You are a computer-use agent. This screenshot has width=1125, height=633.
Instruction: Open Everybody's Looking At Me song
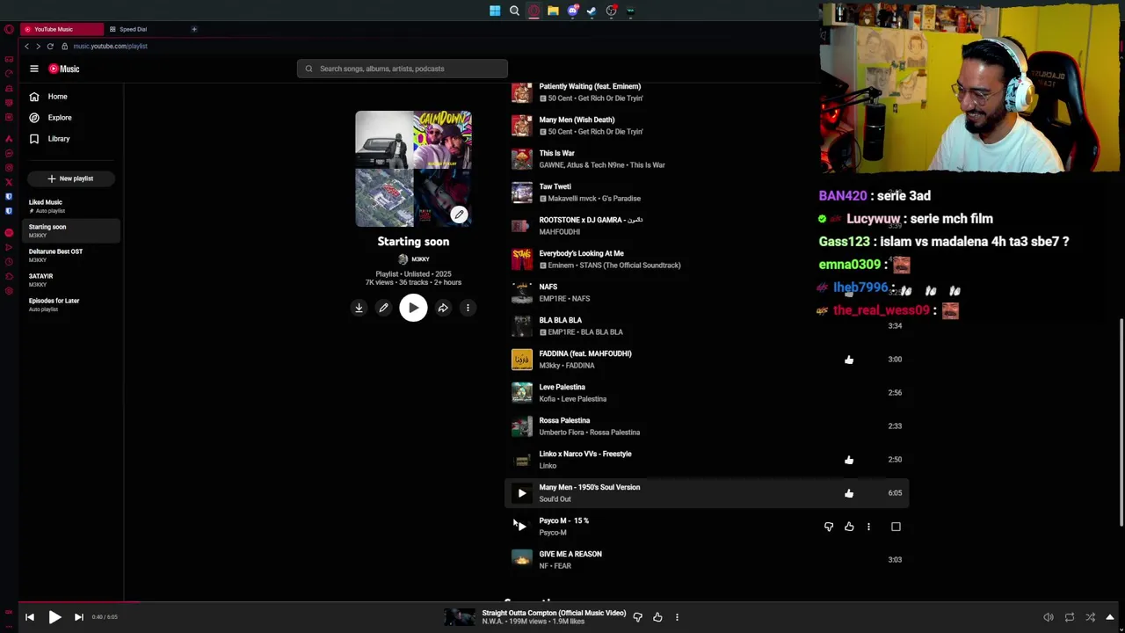582,253
